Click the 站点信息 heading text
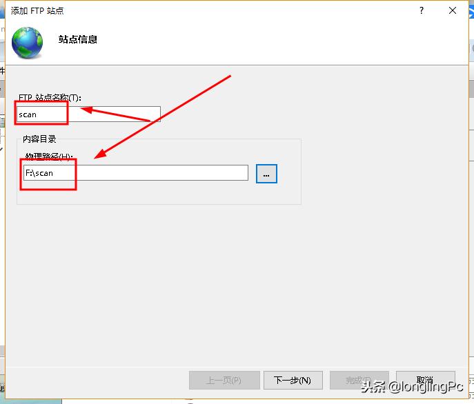Viewport: 474px width, 404px height. [78, 39]
